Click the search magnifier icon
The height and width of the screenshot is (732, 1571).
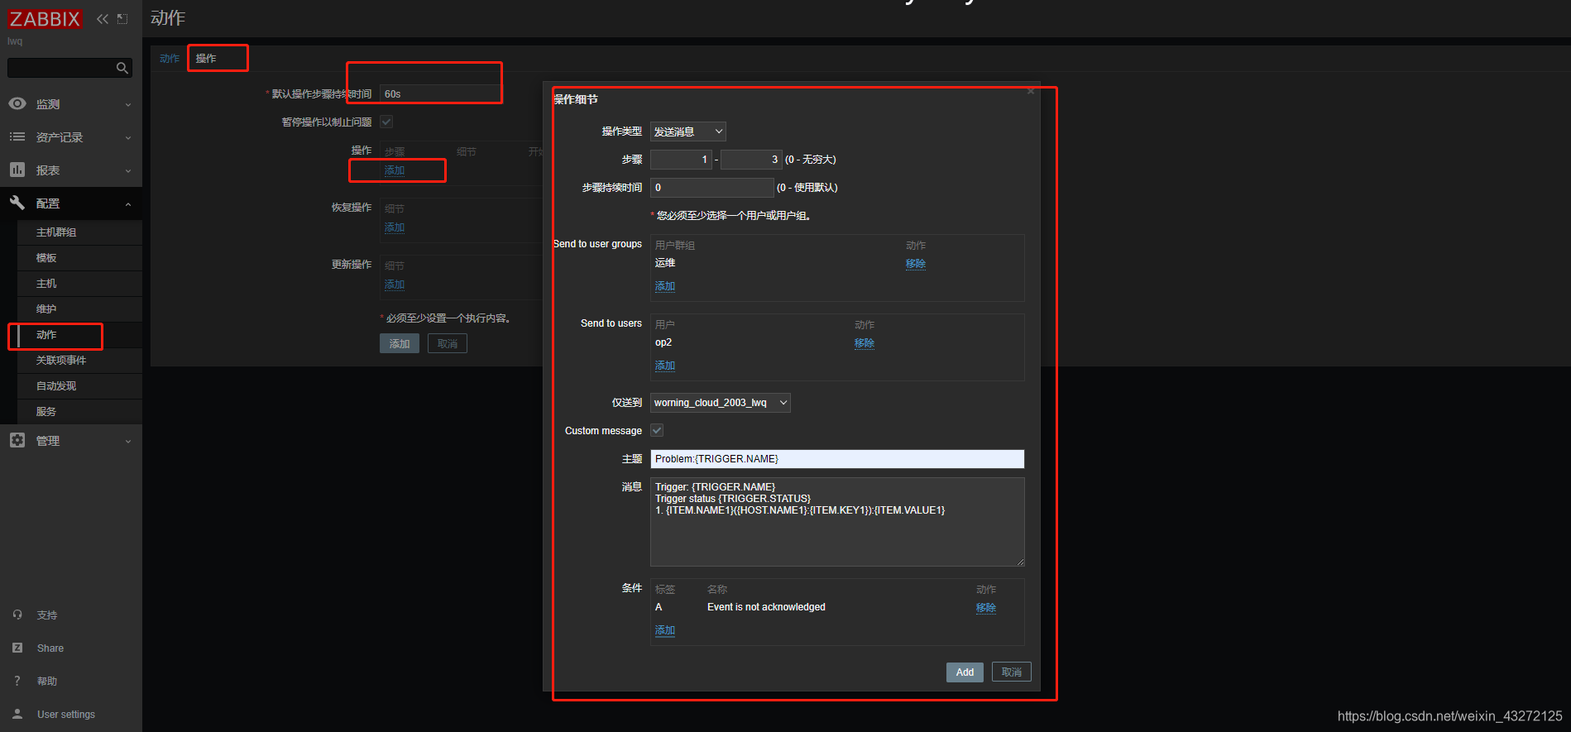[x=122, y=68]
